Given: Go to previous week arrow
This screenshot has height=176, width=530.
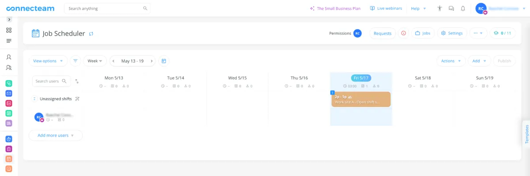Looking at the screenshot, I should click(114, 61).
